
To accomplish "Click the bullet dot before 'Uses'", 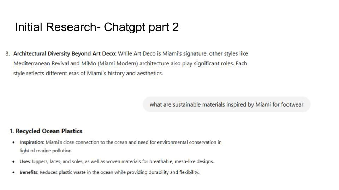I will 14,162.
